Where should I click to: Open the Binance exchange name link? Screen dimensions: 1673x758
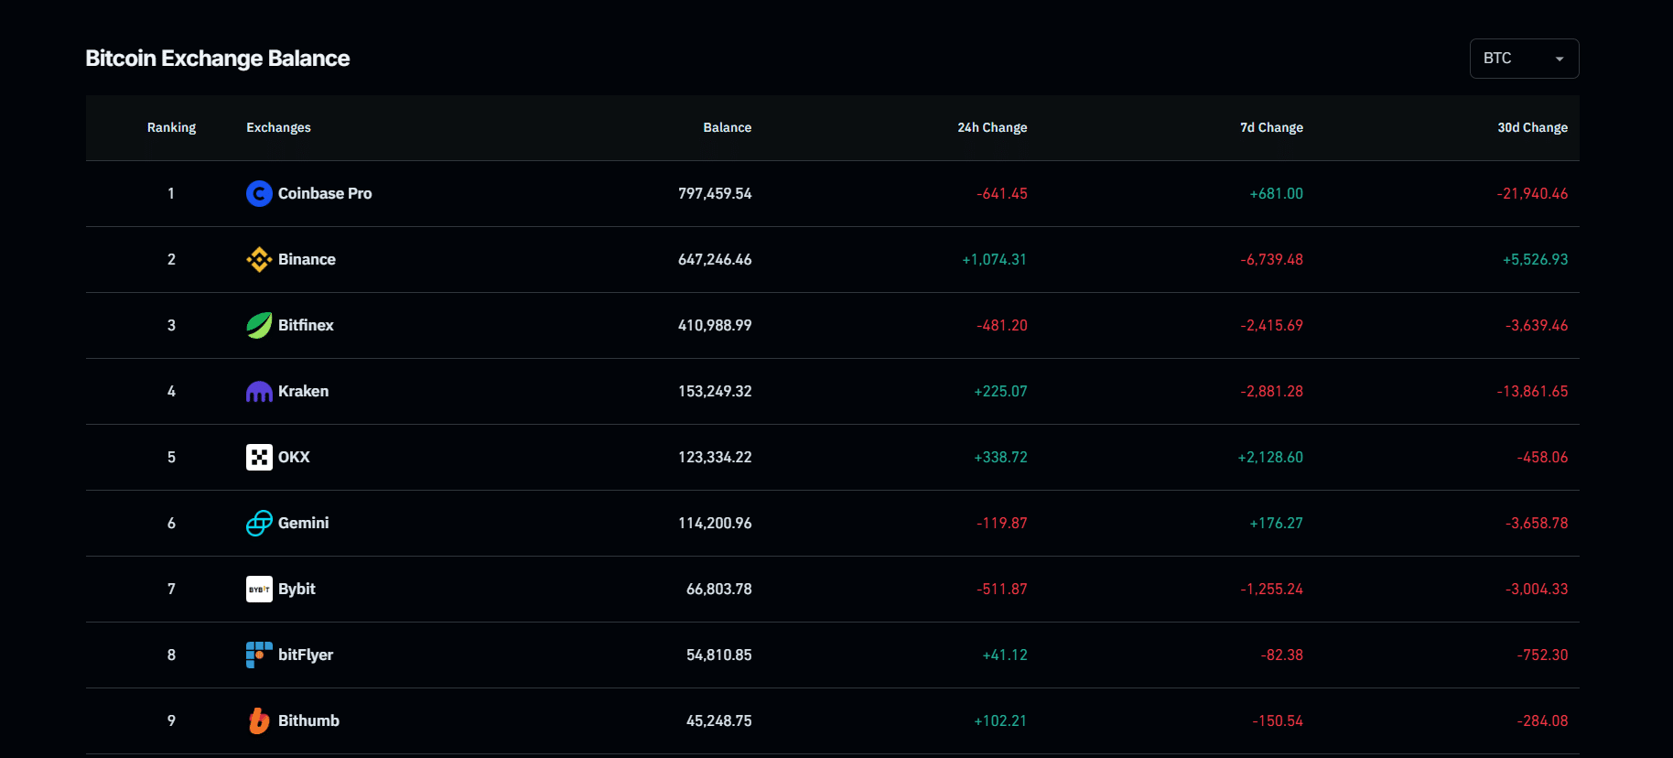coord(307,259)
